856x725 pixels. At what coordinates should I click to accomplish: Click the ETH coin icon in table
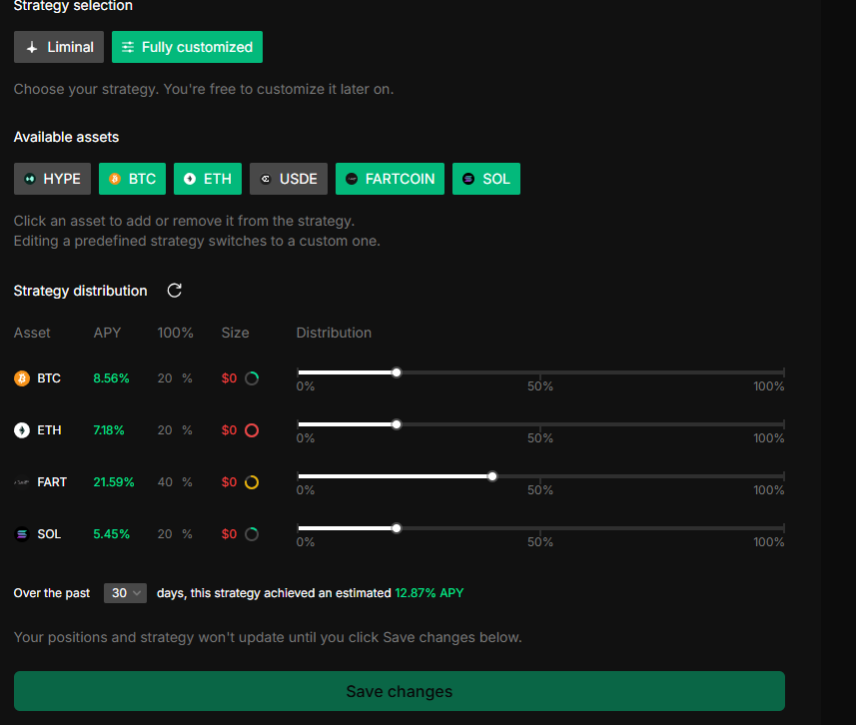click(x=22, y=430)
